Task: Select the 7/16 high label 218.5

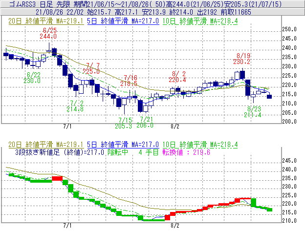Action: click(x=129, y=81)
